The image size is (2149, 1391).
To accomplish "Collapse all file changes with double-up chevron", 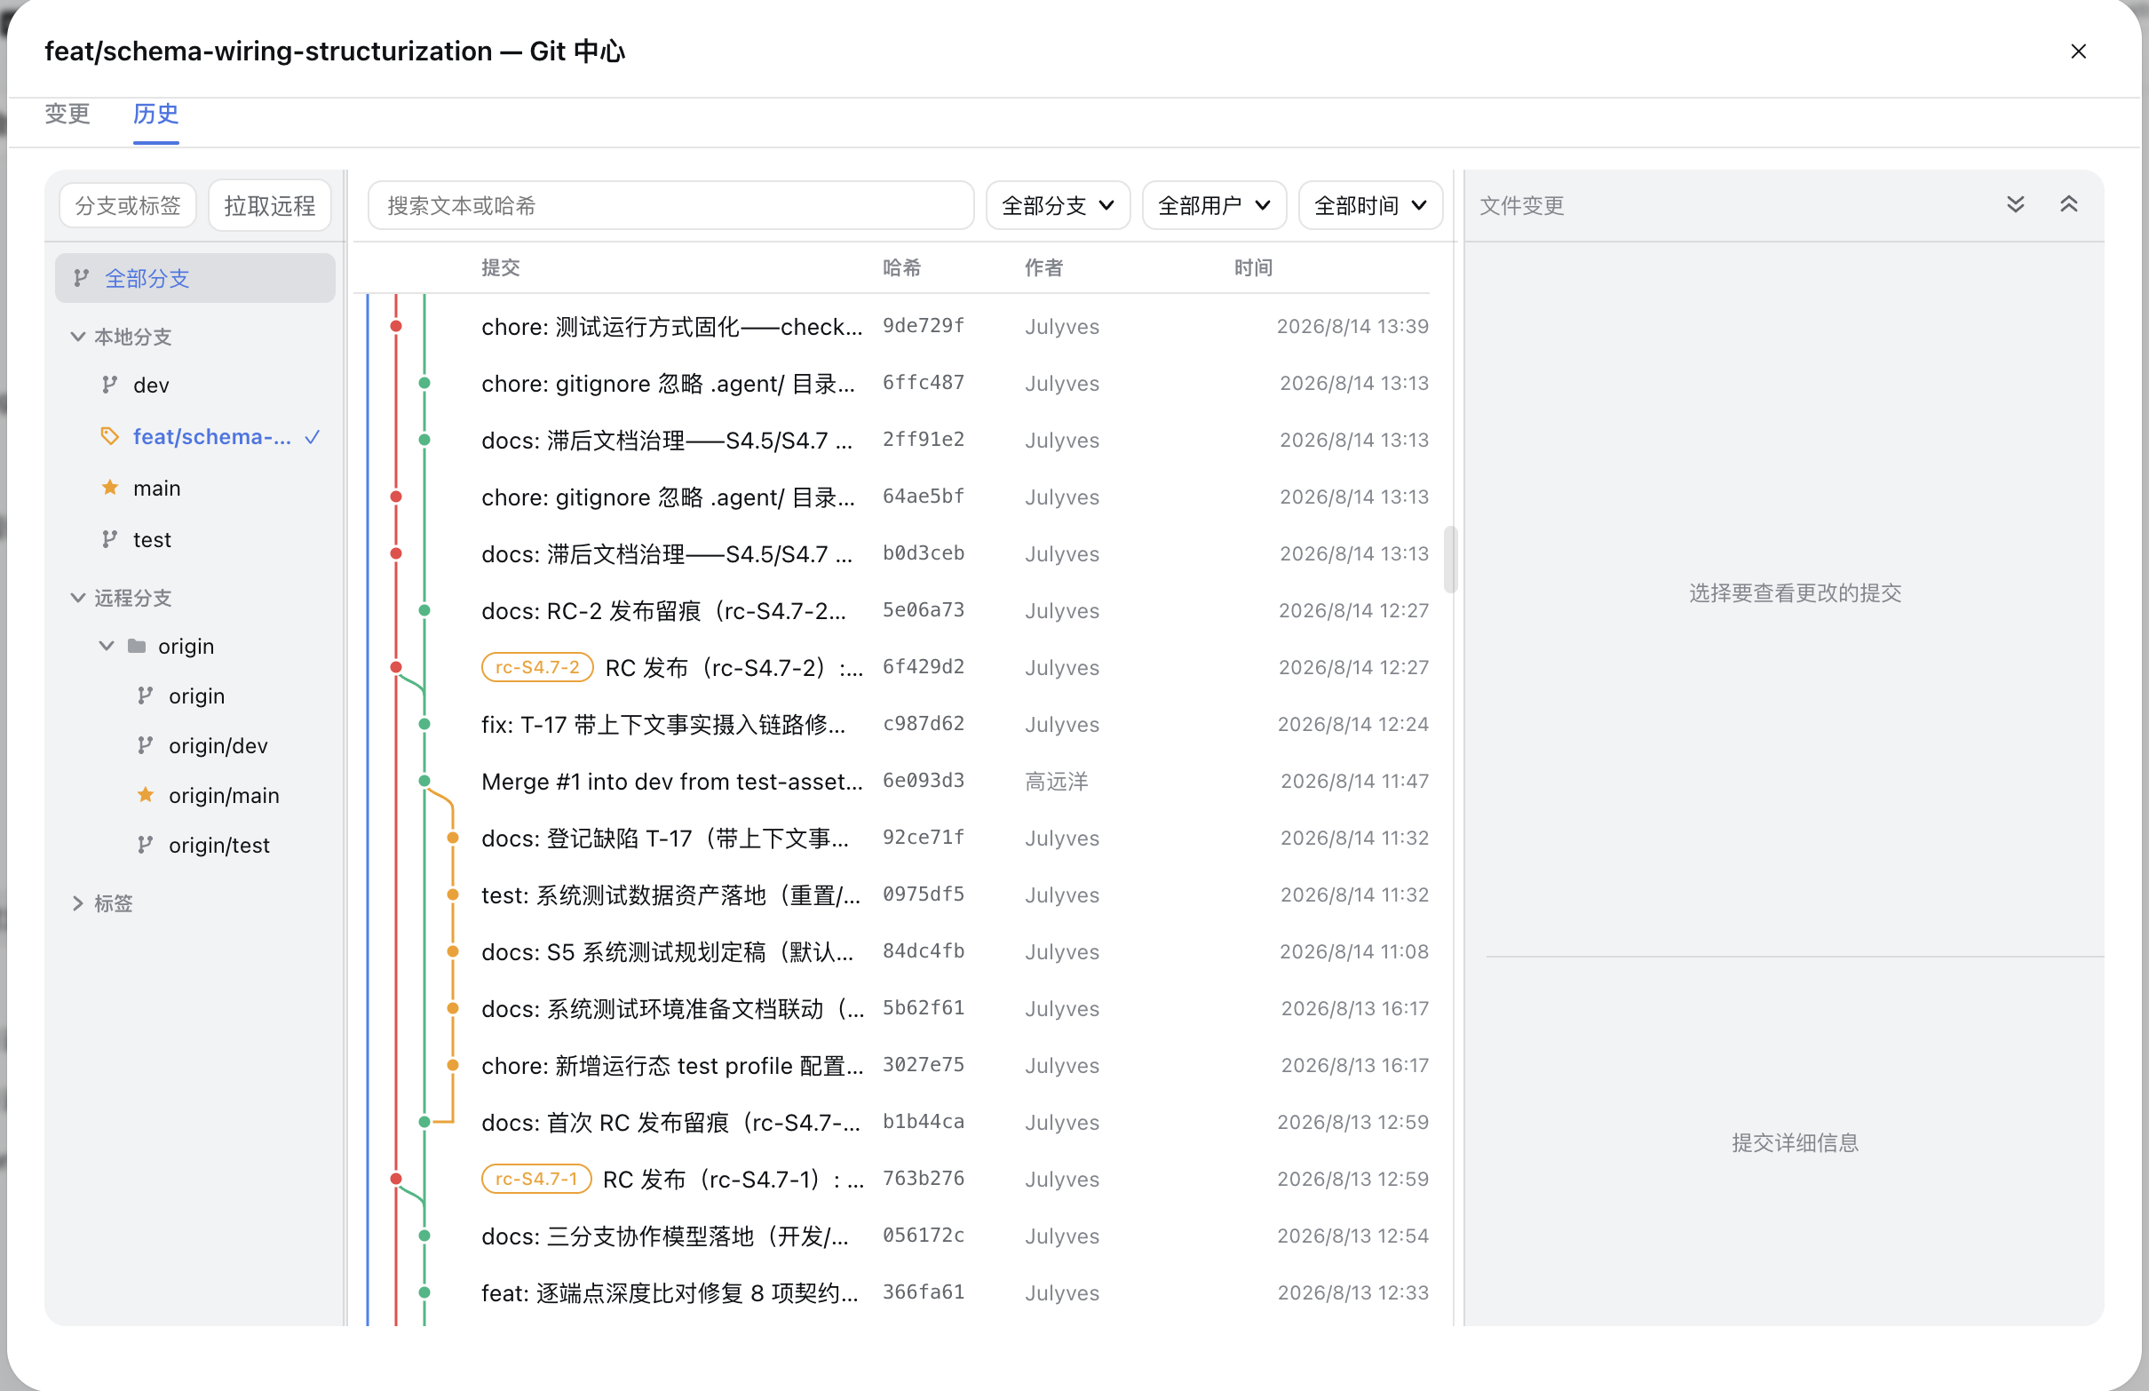I will (2069, 204).
